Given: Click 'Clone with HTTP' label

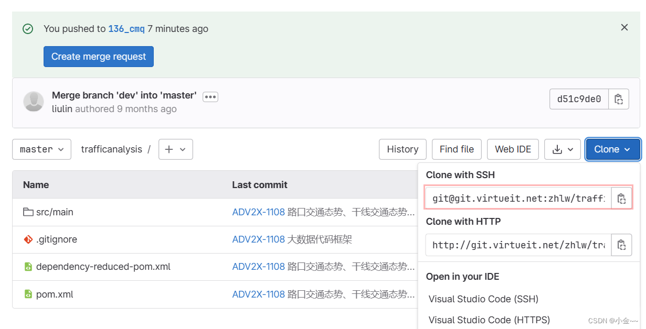Looking at the screenshot, I should 463,222.
